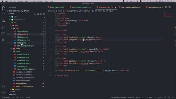Screen dimensions: 176x99
Task: Open editor More Actions ellipsis
Action: [173, 7]
